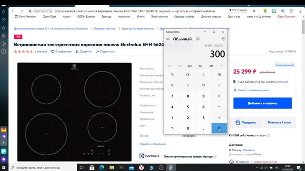Open Крупная бытовая техника breadcrumb
305x171 pixels.
click(x=138, y=28)
